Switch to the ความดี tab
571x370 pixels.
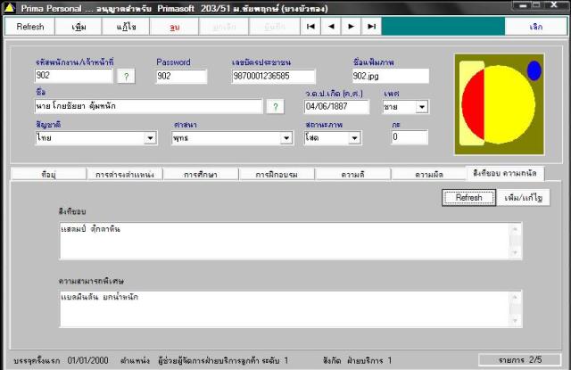(353, 174)
